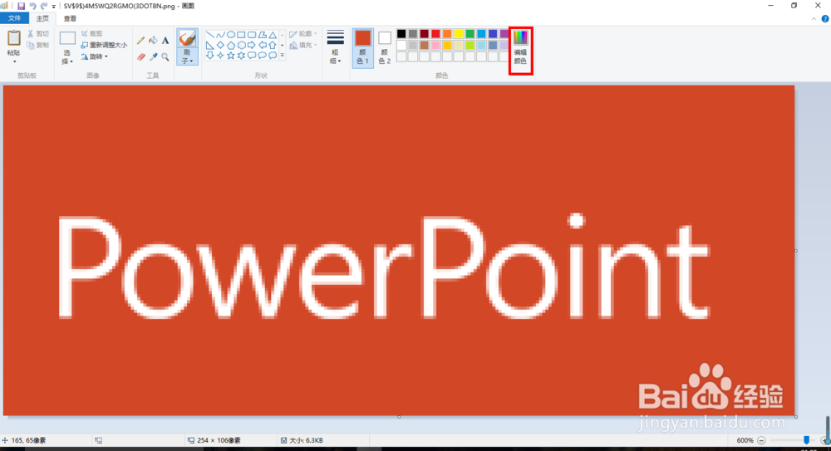The height and width of the screenshot is (451, 831).
Task: Click the Crop (裁剪) button
Action: pos(92,33)
